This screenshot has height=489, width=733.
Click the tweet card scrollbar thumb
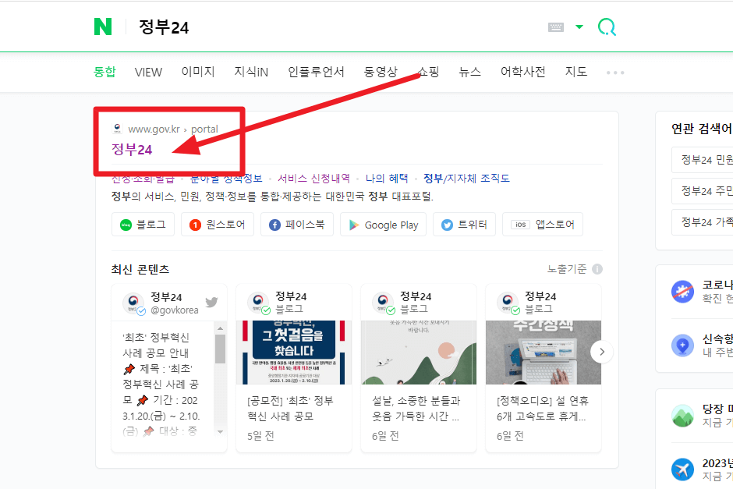(x=220, y=349)
